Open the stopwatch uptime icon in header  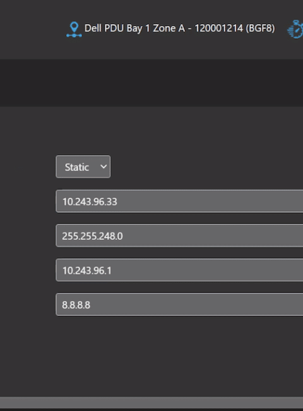point(295,29)
